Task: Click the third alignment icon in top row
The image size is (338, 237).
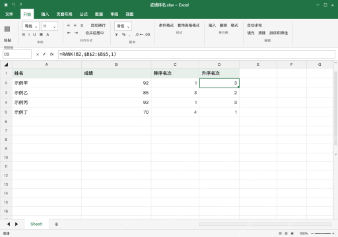Action: click(x=82, y=25)
